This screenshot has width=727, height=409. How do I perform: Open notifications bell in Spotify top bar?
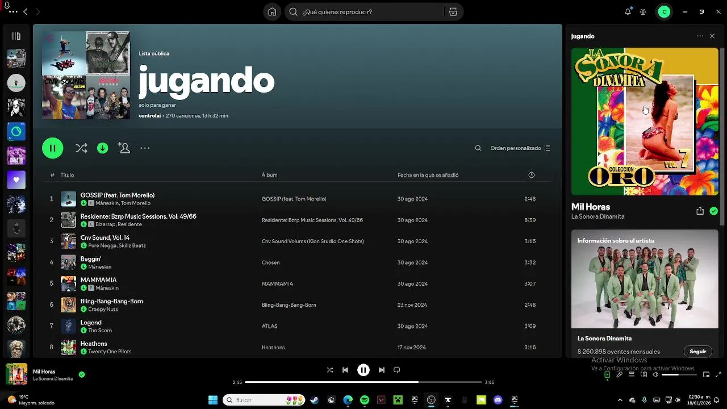pyautogui.click(x=628, y=11)
